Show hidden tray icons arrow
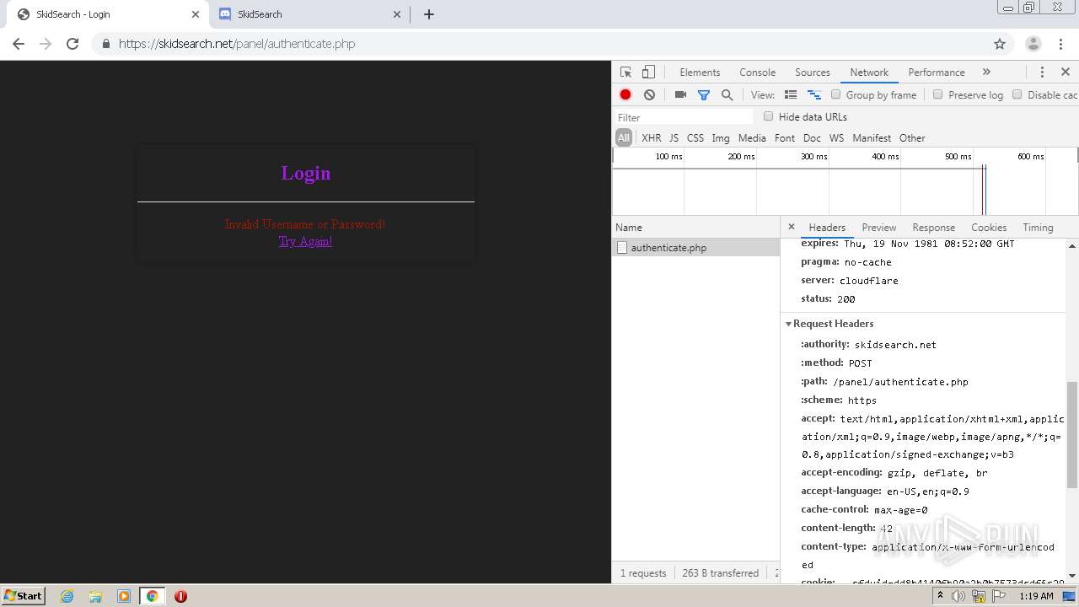Viewport: 1079px width, 607px height. click(940, 596)
